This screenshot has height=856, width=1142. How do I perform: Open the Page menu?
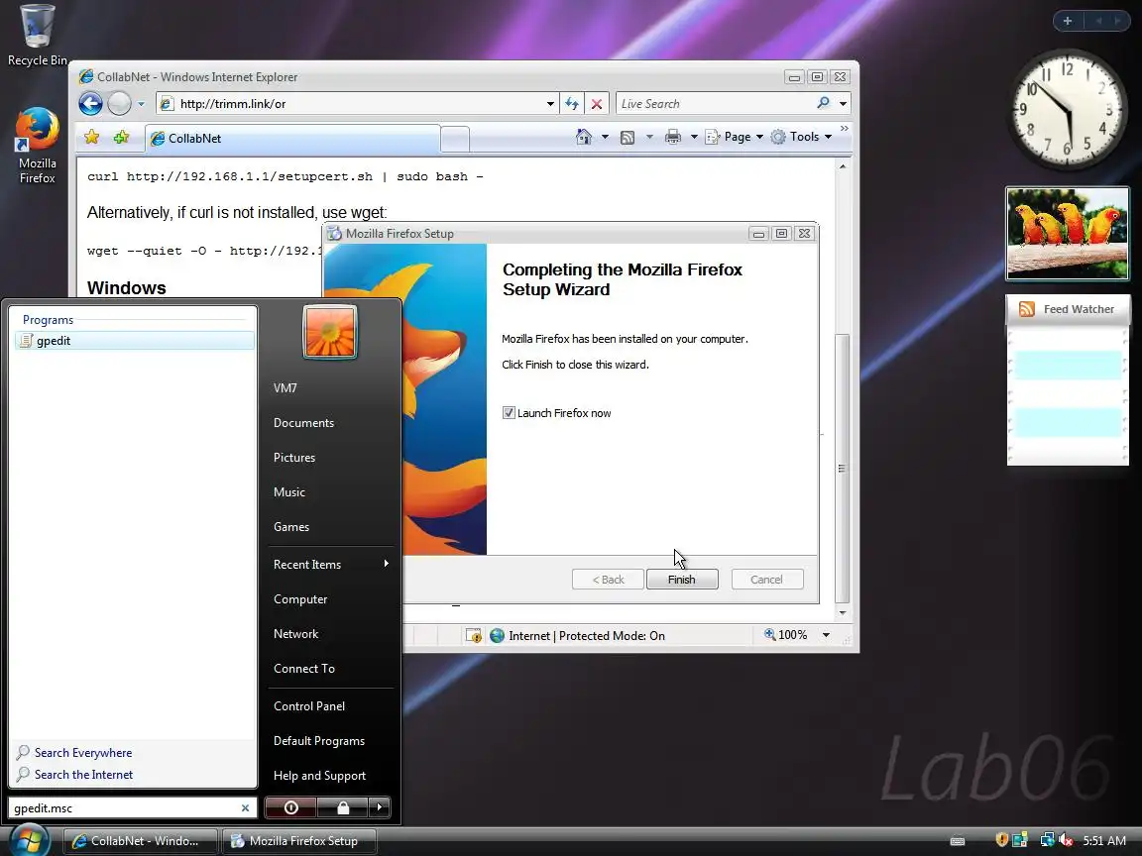click(735, 137)
